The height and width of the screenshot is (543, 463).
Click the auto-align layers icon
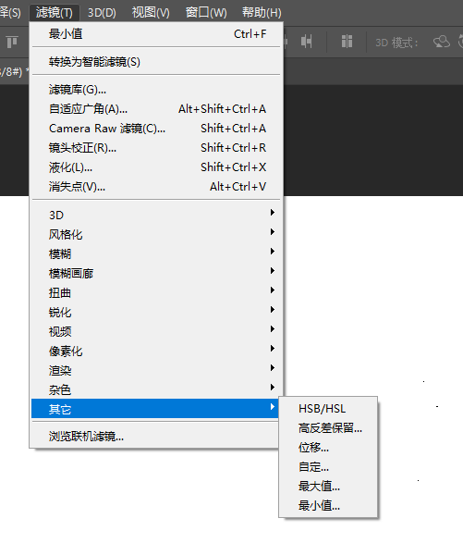pyautogui.click(x=347, y=42)
